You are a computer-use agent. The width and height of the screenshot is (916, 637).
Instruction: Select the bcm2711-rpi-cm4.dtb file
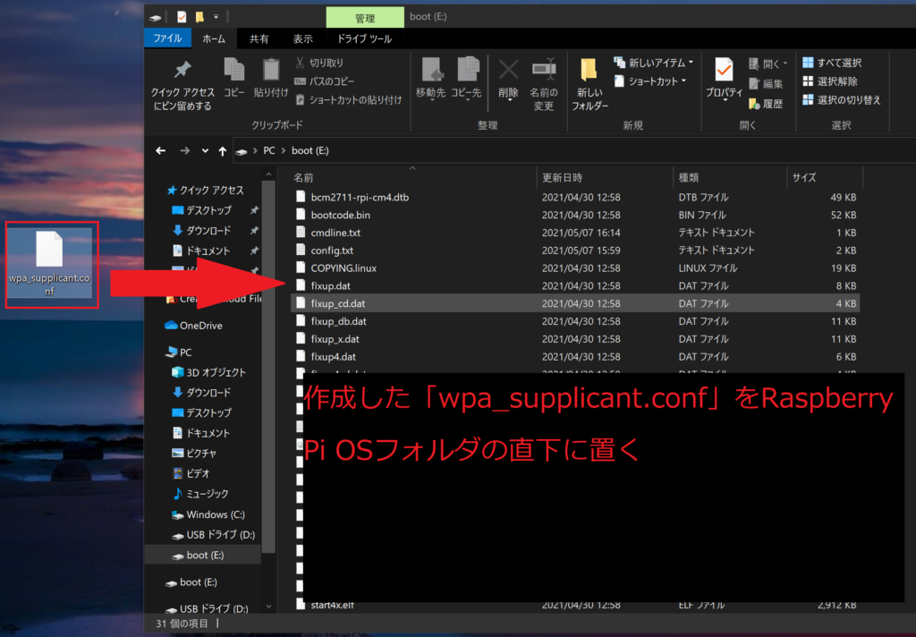(575, 197)
